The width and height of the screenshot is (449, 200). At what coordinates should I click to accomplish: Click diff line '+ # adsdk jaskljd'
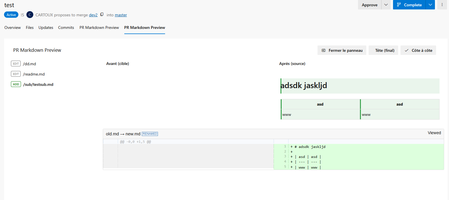point(308,147)
